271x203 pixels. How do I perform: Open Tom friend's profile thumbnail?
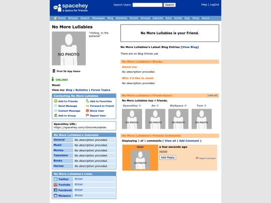pyautogui.click(x=202, y=119)
